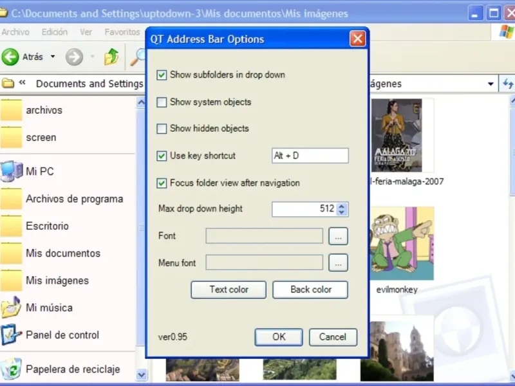Click the ver0.95 version label

173,336
